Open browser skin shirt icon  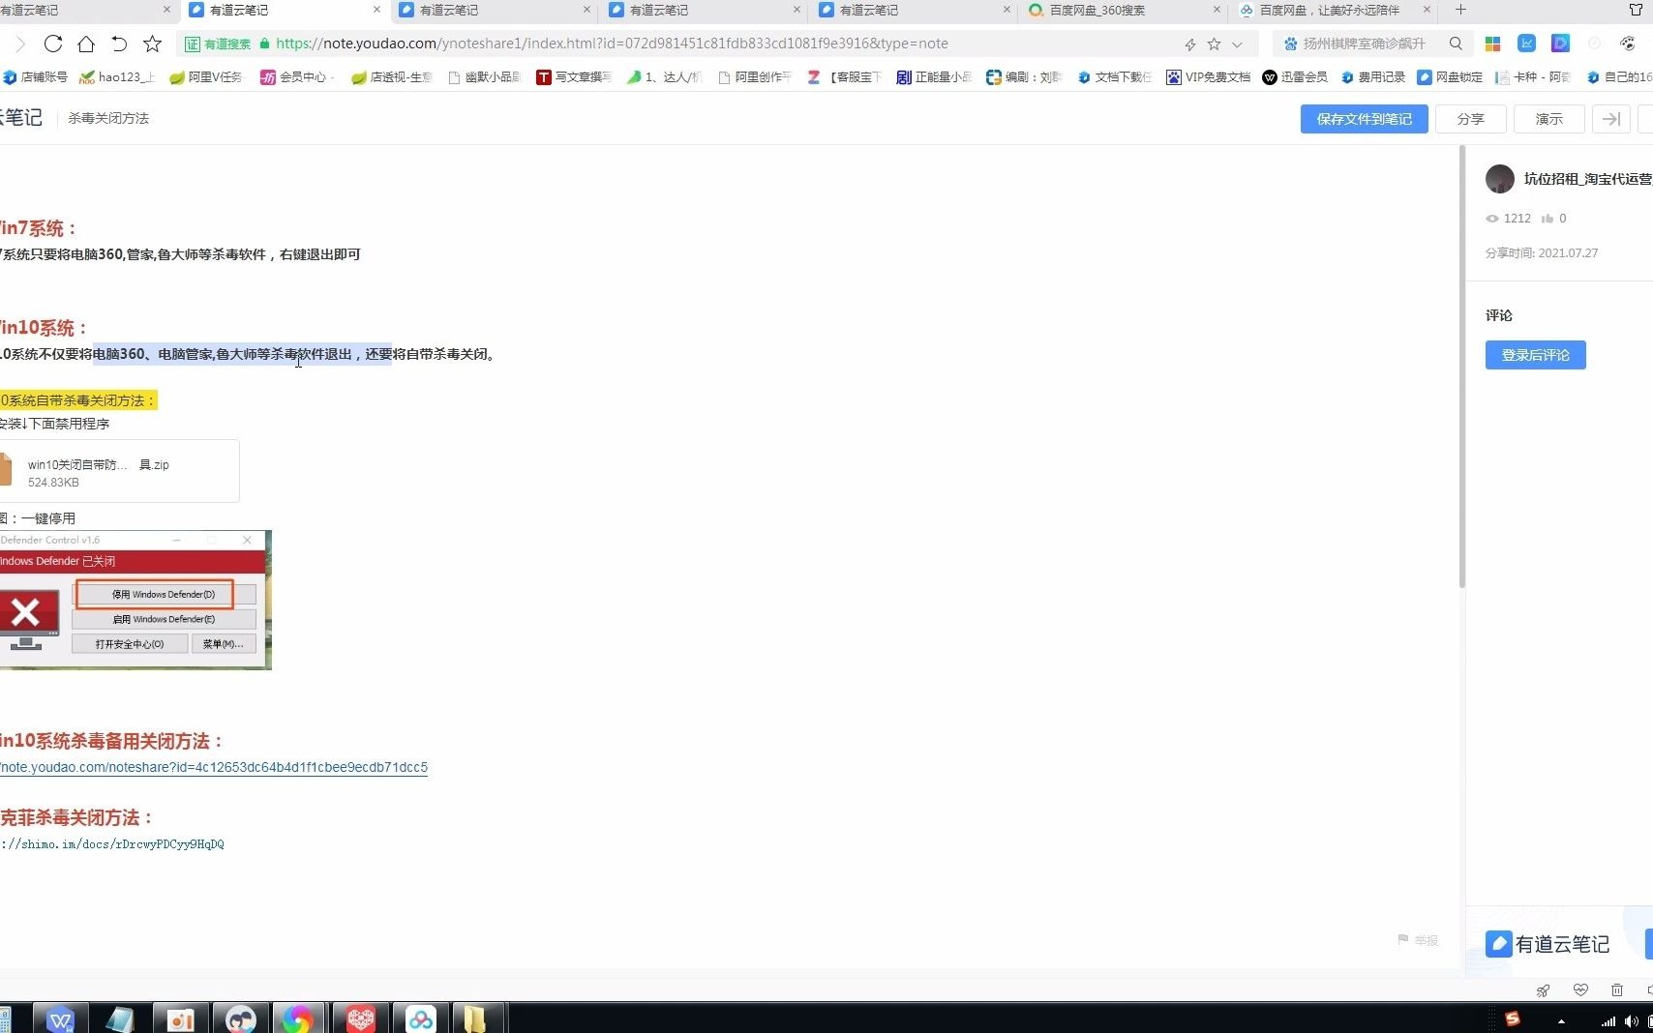point(1637,10)
